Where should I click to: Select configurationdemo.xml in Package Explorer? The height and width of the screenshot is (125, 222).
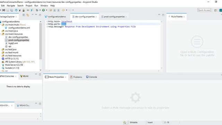click(x=19, y=28)
